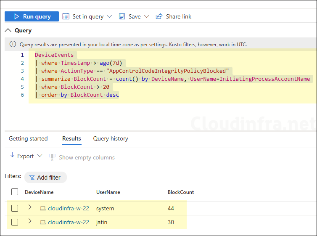Expand the system user result row
Screen dimensions: 317x236
point(30,207)
